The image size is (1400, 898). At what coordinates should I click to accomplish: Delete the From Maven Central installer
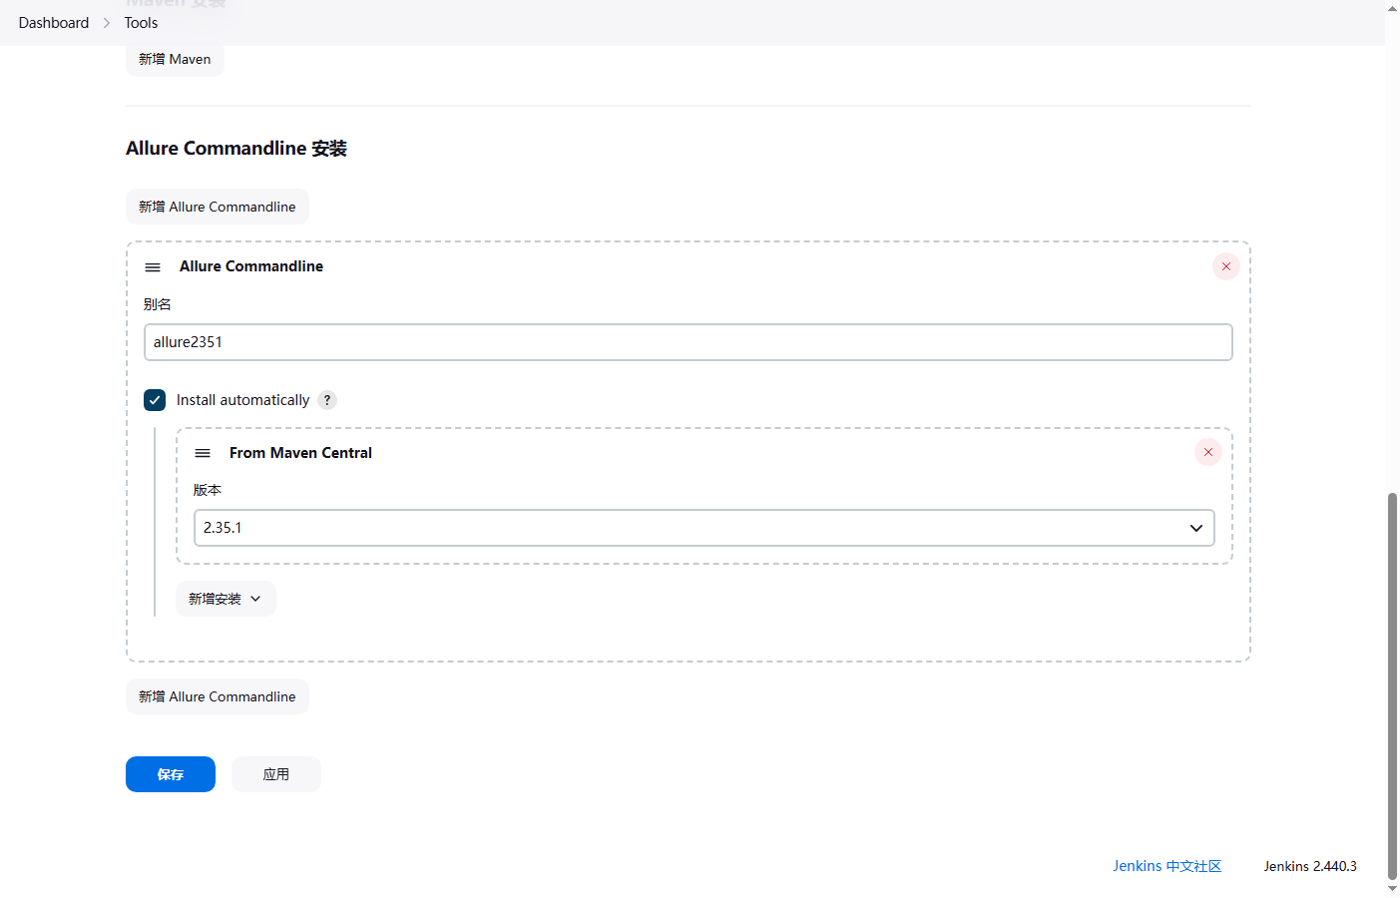coord(1208,452)
